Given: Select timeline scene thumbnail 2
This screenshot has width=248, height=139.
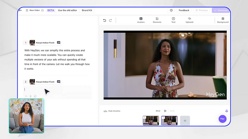Looking at the screenshot, I should click(x=169, y=120).
